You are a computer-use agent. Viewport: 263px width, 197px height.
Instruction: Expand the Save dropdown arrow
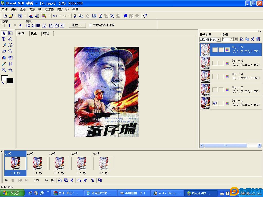(25, 16)
